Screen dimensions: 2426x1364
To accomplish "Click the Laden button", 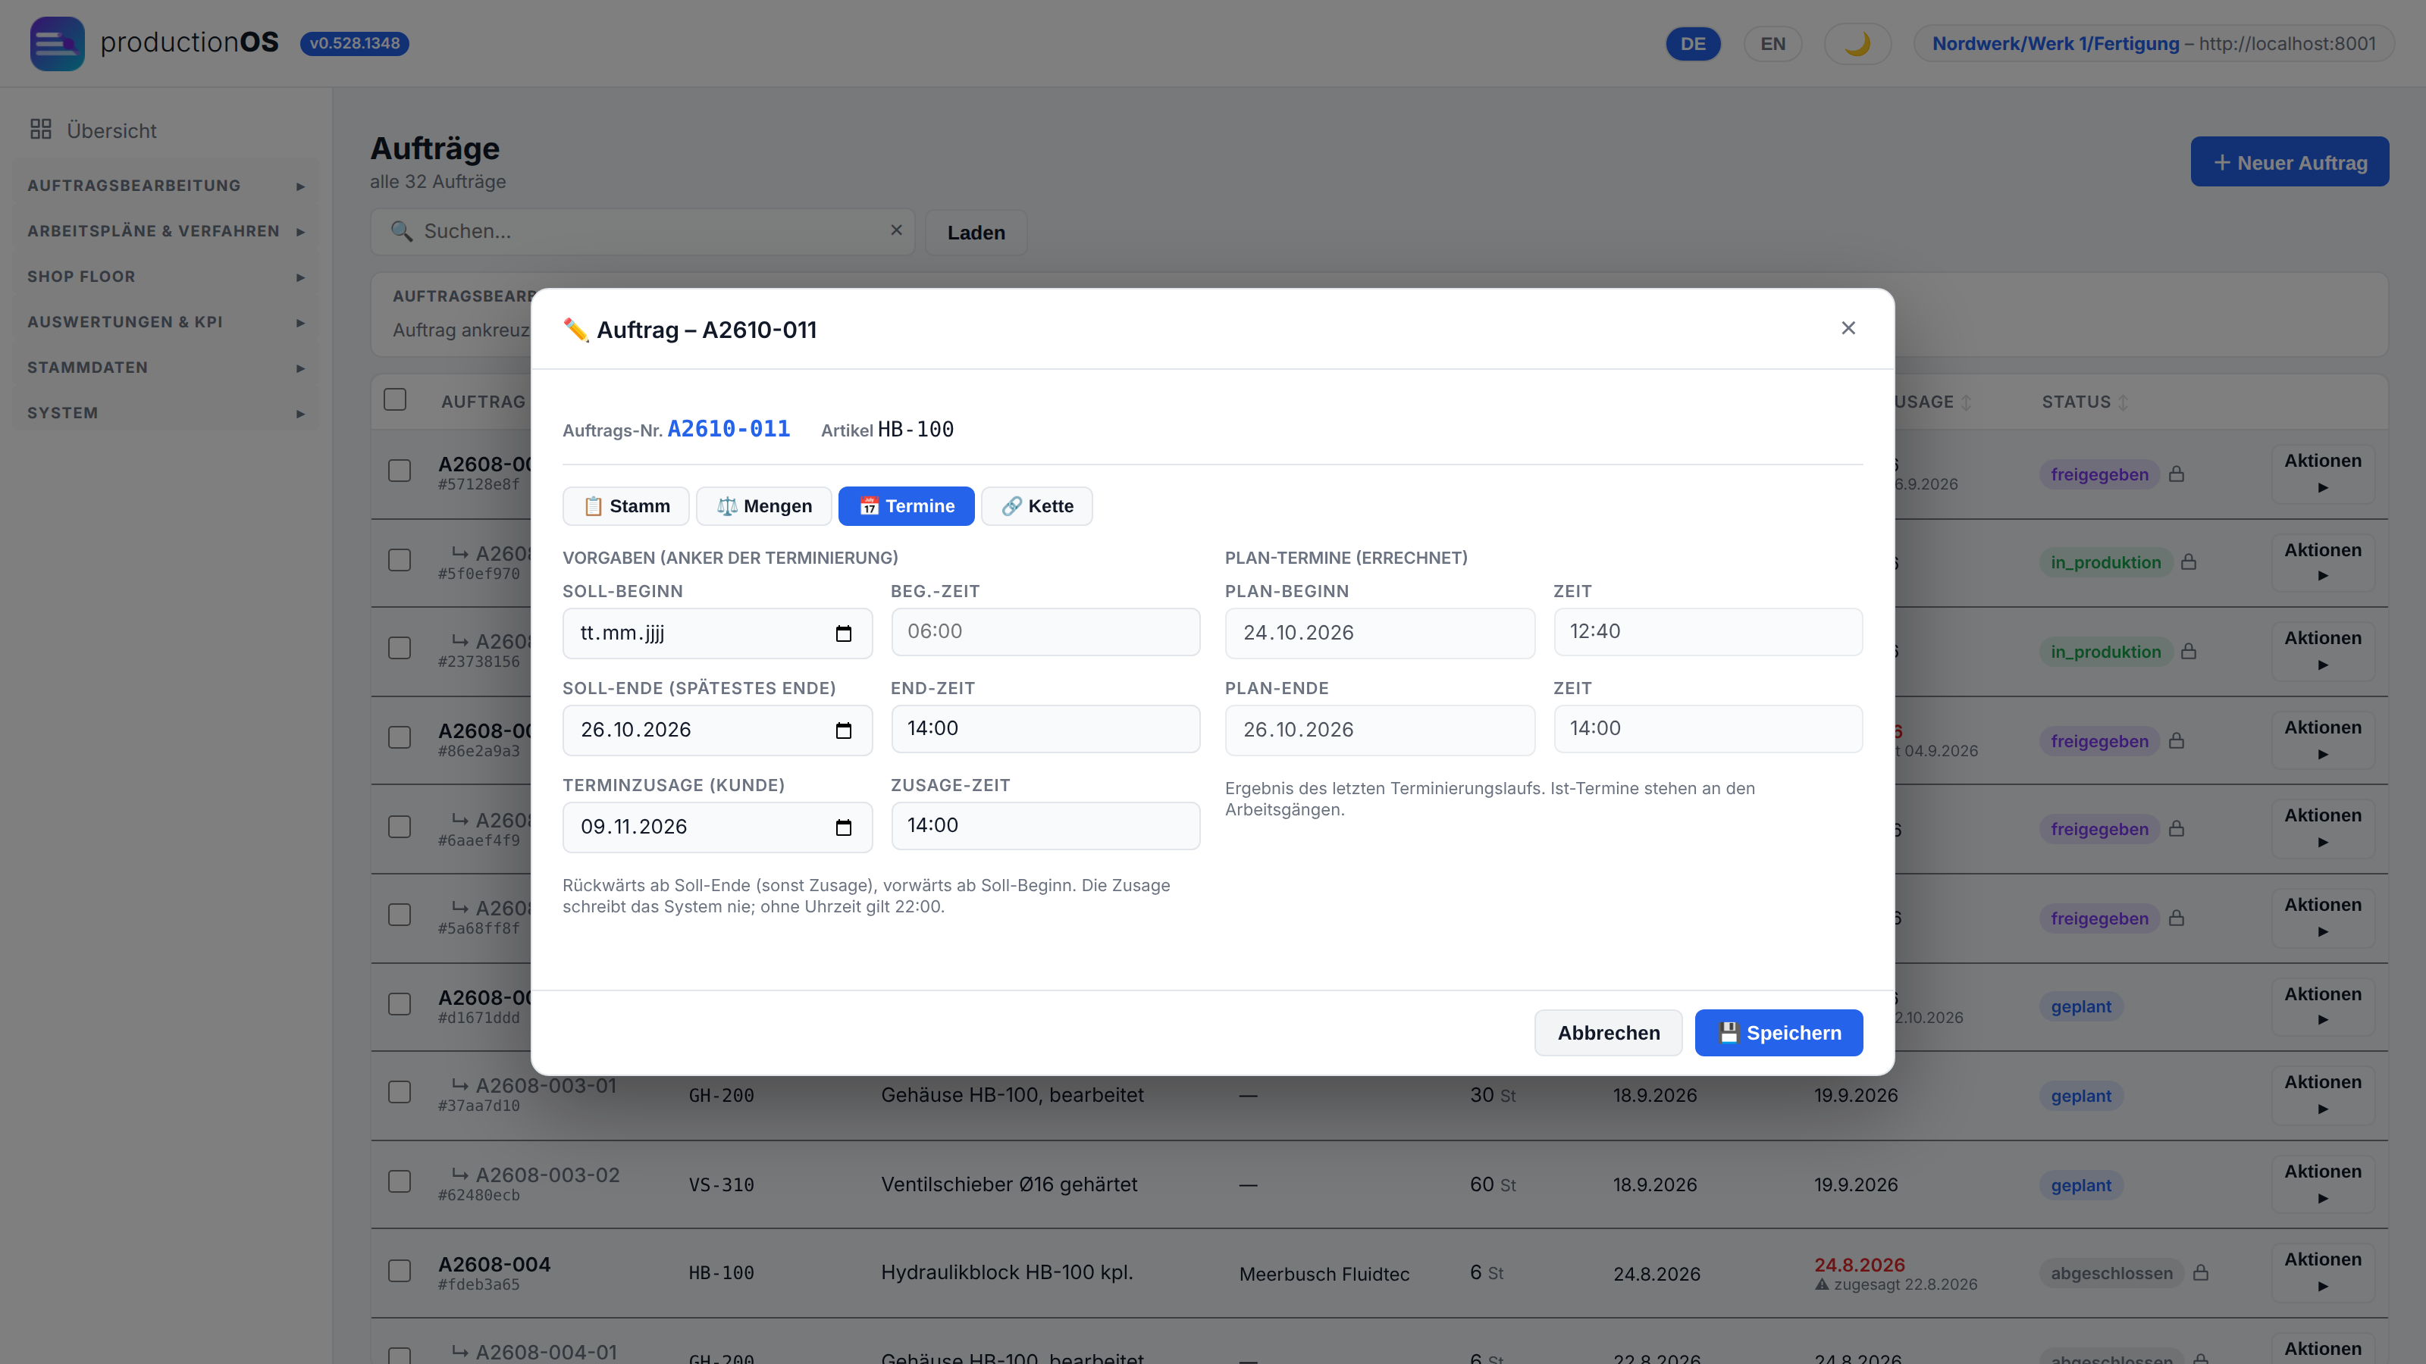I will [976, 233].
